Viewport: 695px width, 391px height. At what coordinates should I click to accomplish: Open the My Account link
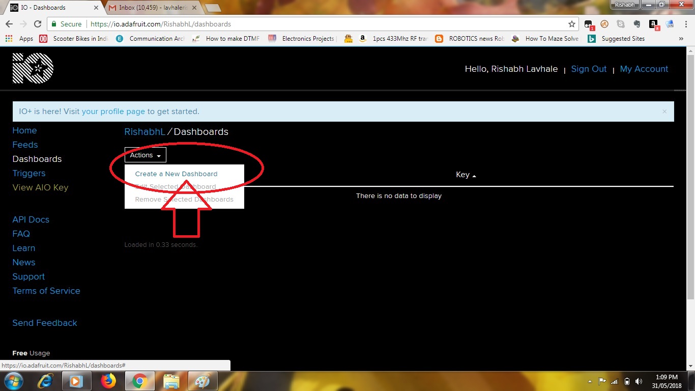[644, 69]
